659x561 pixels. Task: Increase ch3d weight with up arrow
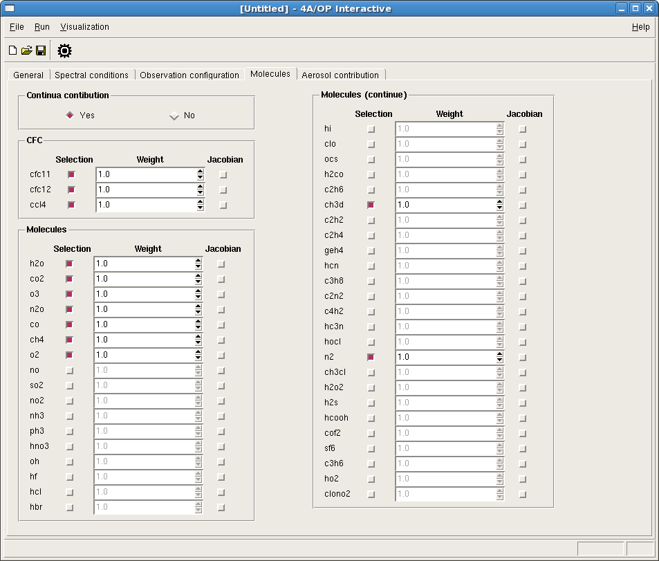click(499, 202)
